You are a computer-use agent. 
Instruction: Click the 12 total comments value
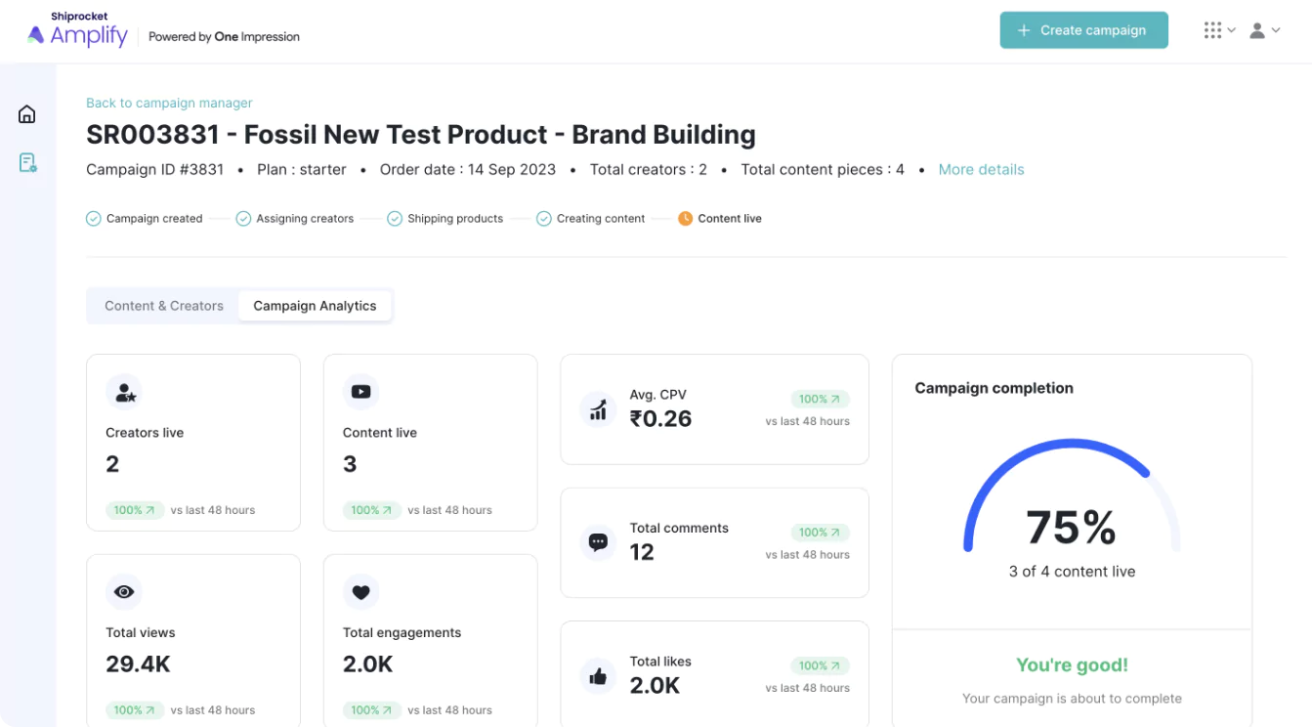(642, 552)
